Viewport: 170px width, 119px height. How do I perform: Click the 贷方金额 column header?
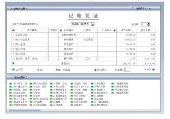click(146, 30)
